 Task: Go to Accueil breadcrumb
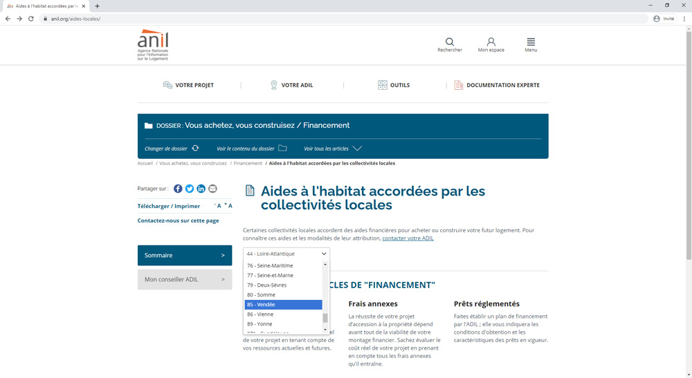(x=145, y=163)
